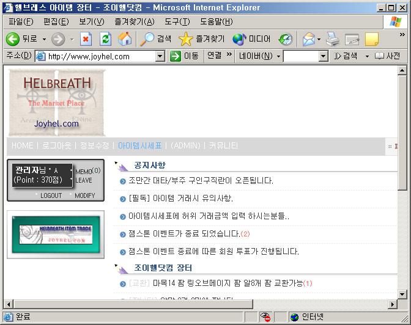Refresh the page with the toolbar icon
411x325 pixels.
tap(105, 39)
